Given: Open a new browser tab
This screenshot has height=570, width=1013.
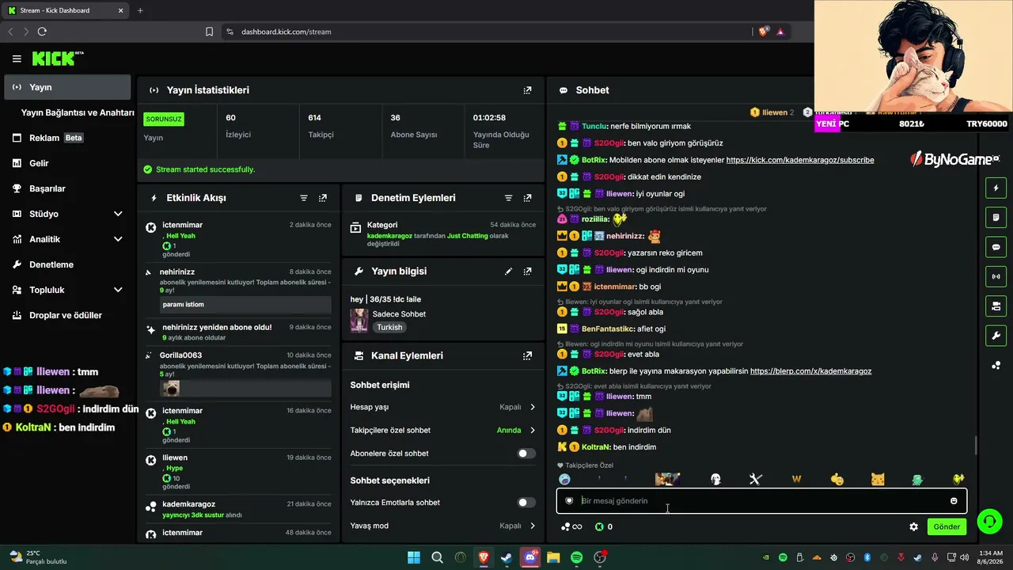Looking at the screenshot, I should coord(140,10).
